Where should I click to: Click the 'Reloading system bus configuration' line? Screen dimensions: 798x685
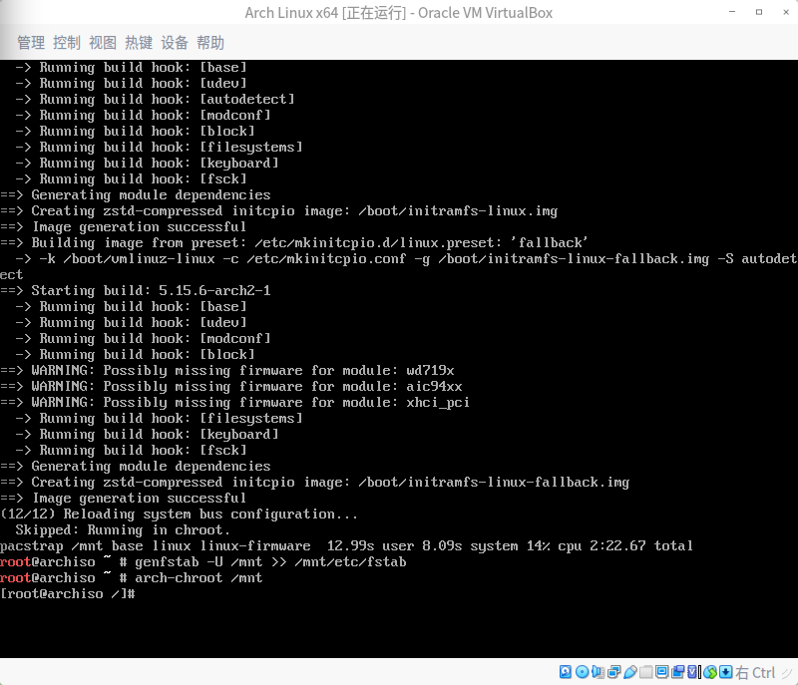pyautogui.click(x=180, y=514)
